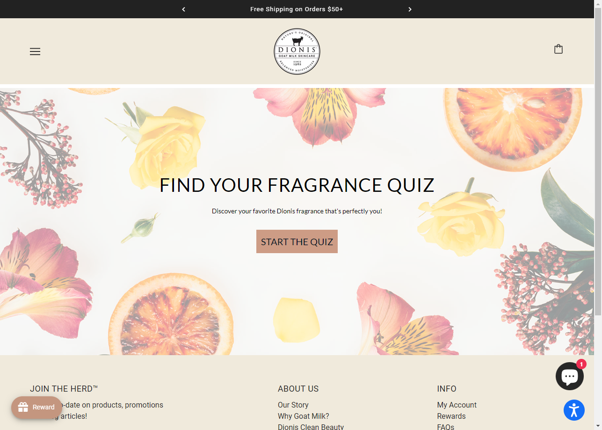Open the FAQs footer link

446,427
